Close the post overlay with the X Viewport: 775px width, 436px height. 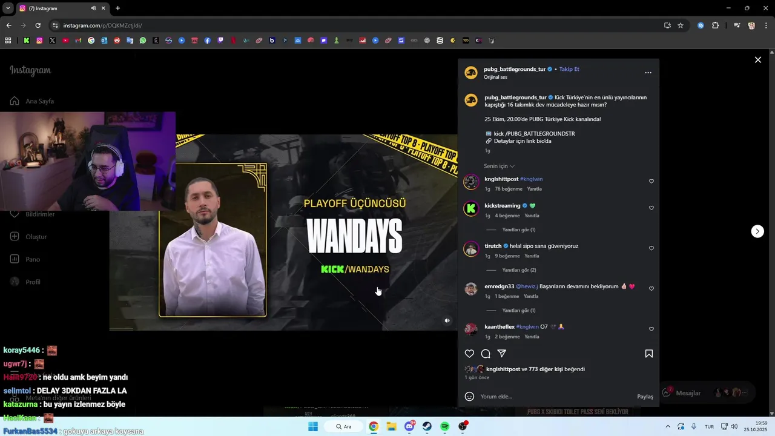click(x=757, y=60)
